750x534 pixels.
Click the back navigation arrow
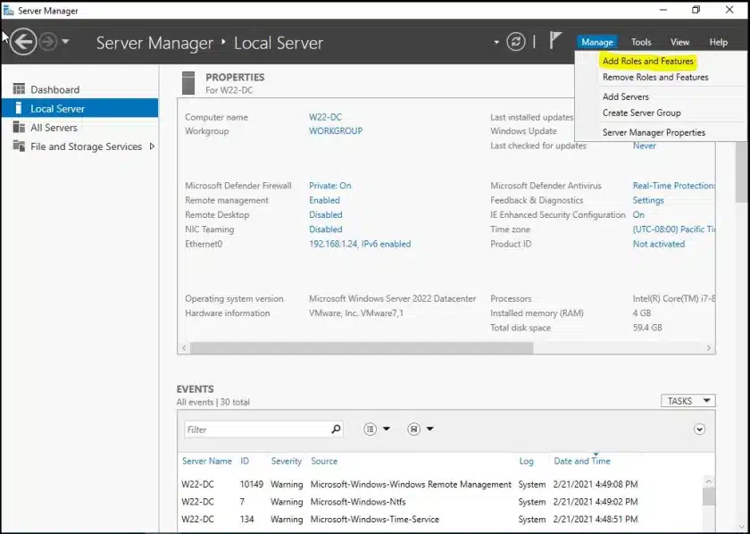coord(23,42)
